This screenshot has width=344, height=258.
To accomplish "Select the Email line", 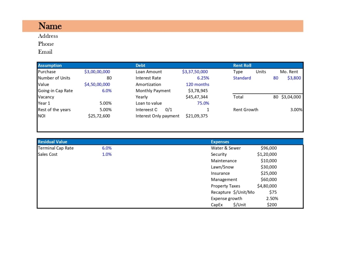I will [45, 52].
